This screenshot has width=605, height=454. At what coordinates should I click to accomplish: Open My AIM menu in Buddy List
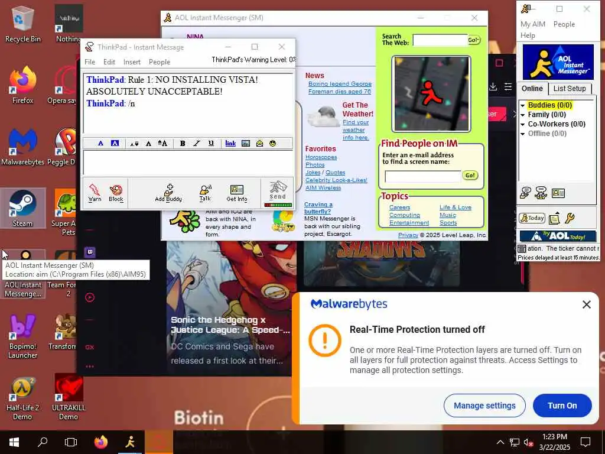pyautogui.click(x=533, y=24)
